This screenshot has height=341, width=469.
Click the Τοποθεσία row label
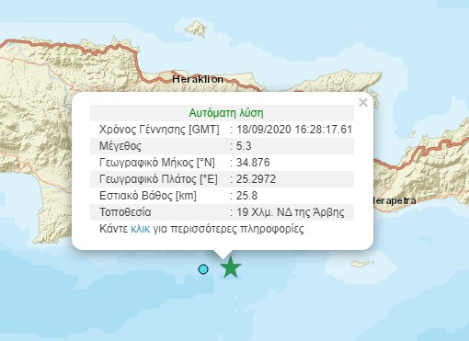coord(125,212)
